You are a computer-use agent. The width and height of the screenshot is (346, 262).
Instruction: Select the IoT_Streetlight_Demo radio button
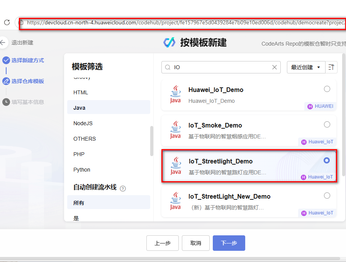point(327,160)
